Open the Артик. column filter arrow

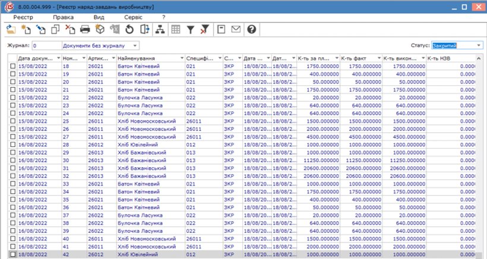click(x=113, y=58)
